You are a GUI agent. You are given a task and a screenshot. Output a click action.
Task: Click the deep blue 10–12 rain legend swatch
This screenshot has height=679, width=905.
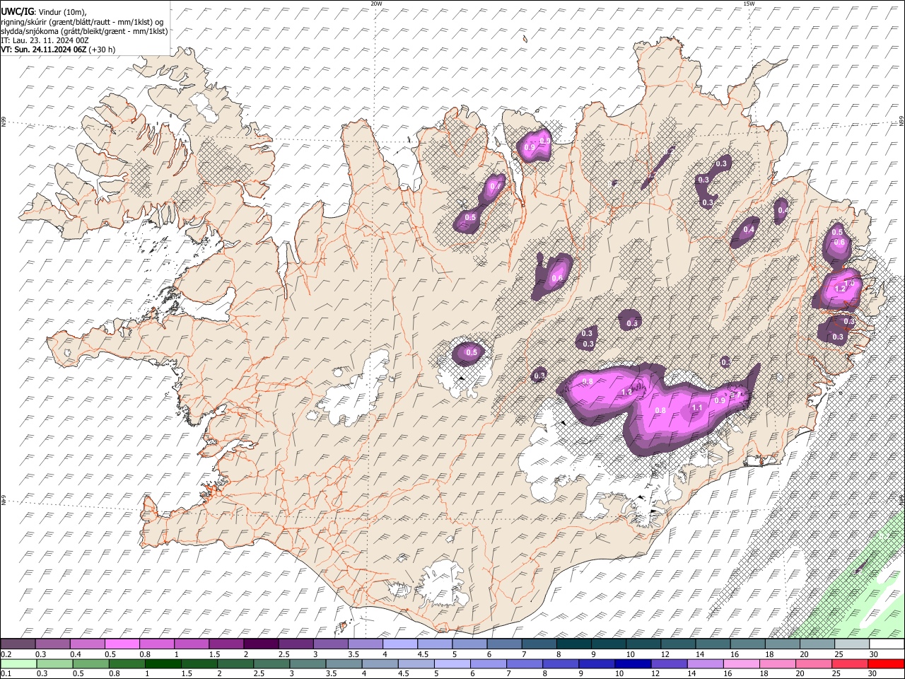coord(632,663)
